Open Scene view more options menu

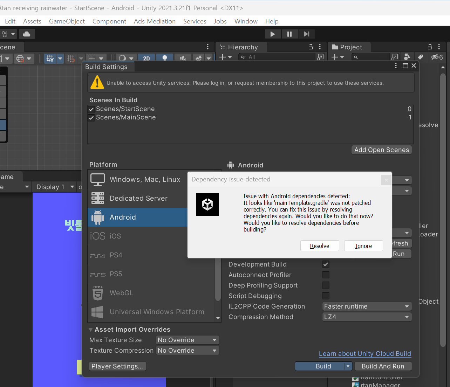click(208, 47)
